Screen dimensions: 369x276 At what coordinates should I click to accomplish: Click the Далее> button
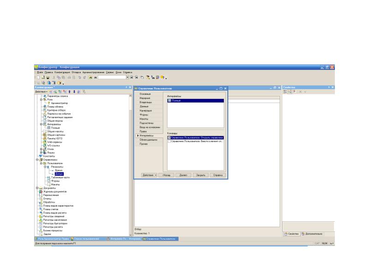click(183, 175)
